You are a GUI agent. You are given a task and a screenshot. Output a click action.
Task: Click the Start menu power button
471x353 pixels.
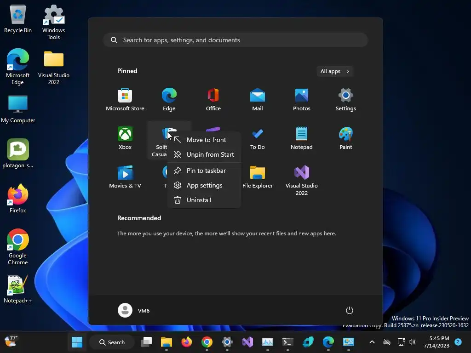[350, 310]
